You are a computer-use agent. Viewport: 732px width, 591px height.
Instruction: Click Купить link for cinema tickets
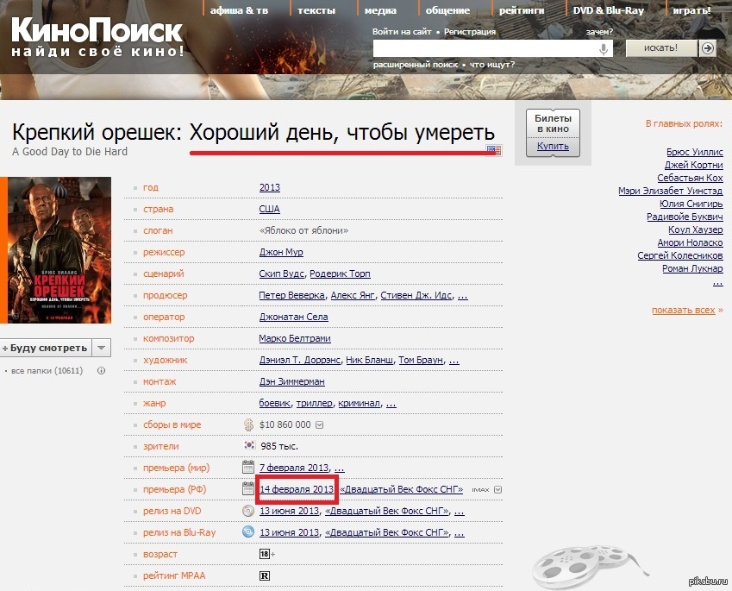tap(553, 147)
